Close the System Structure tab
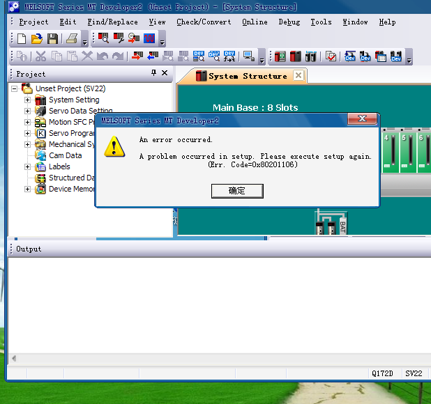Screen dimensions: 431x404 click(298, 75)
